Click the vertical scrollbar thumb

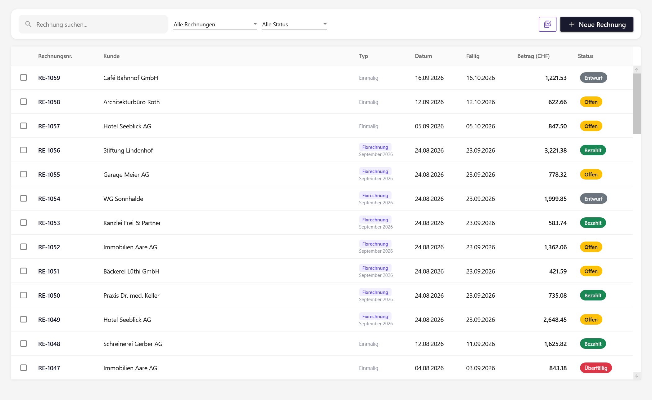pyautogui.click(x=637, y=104)
